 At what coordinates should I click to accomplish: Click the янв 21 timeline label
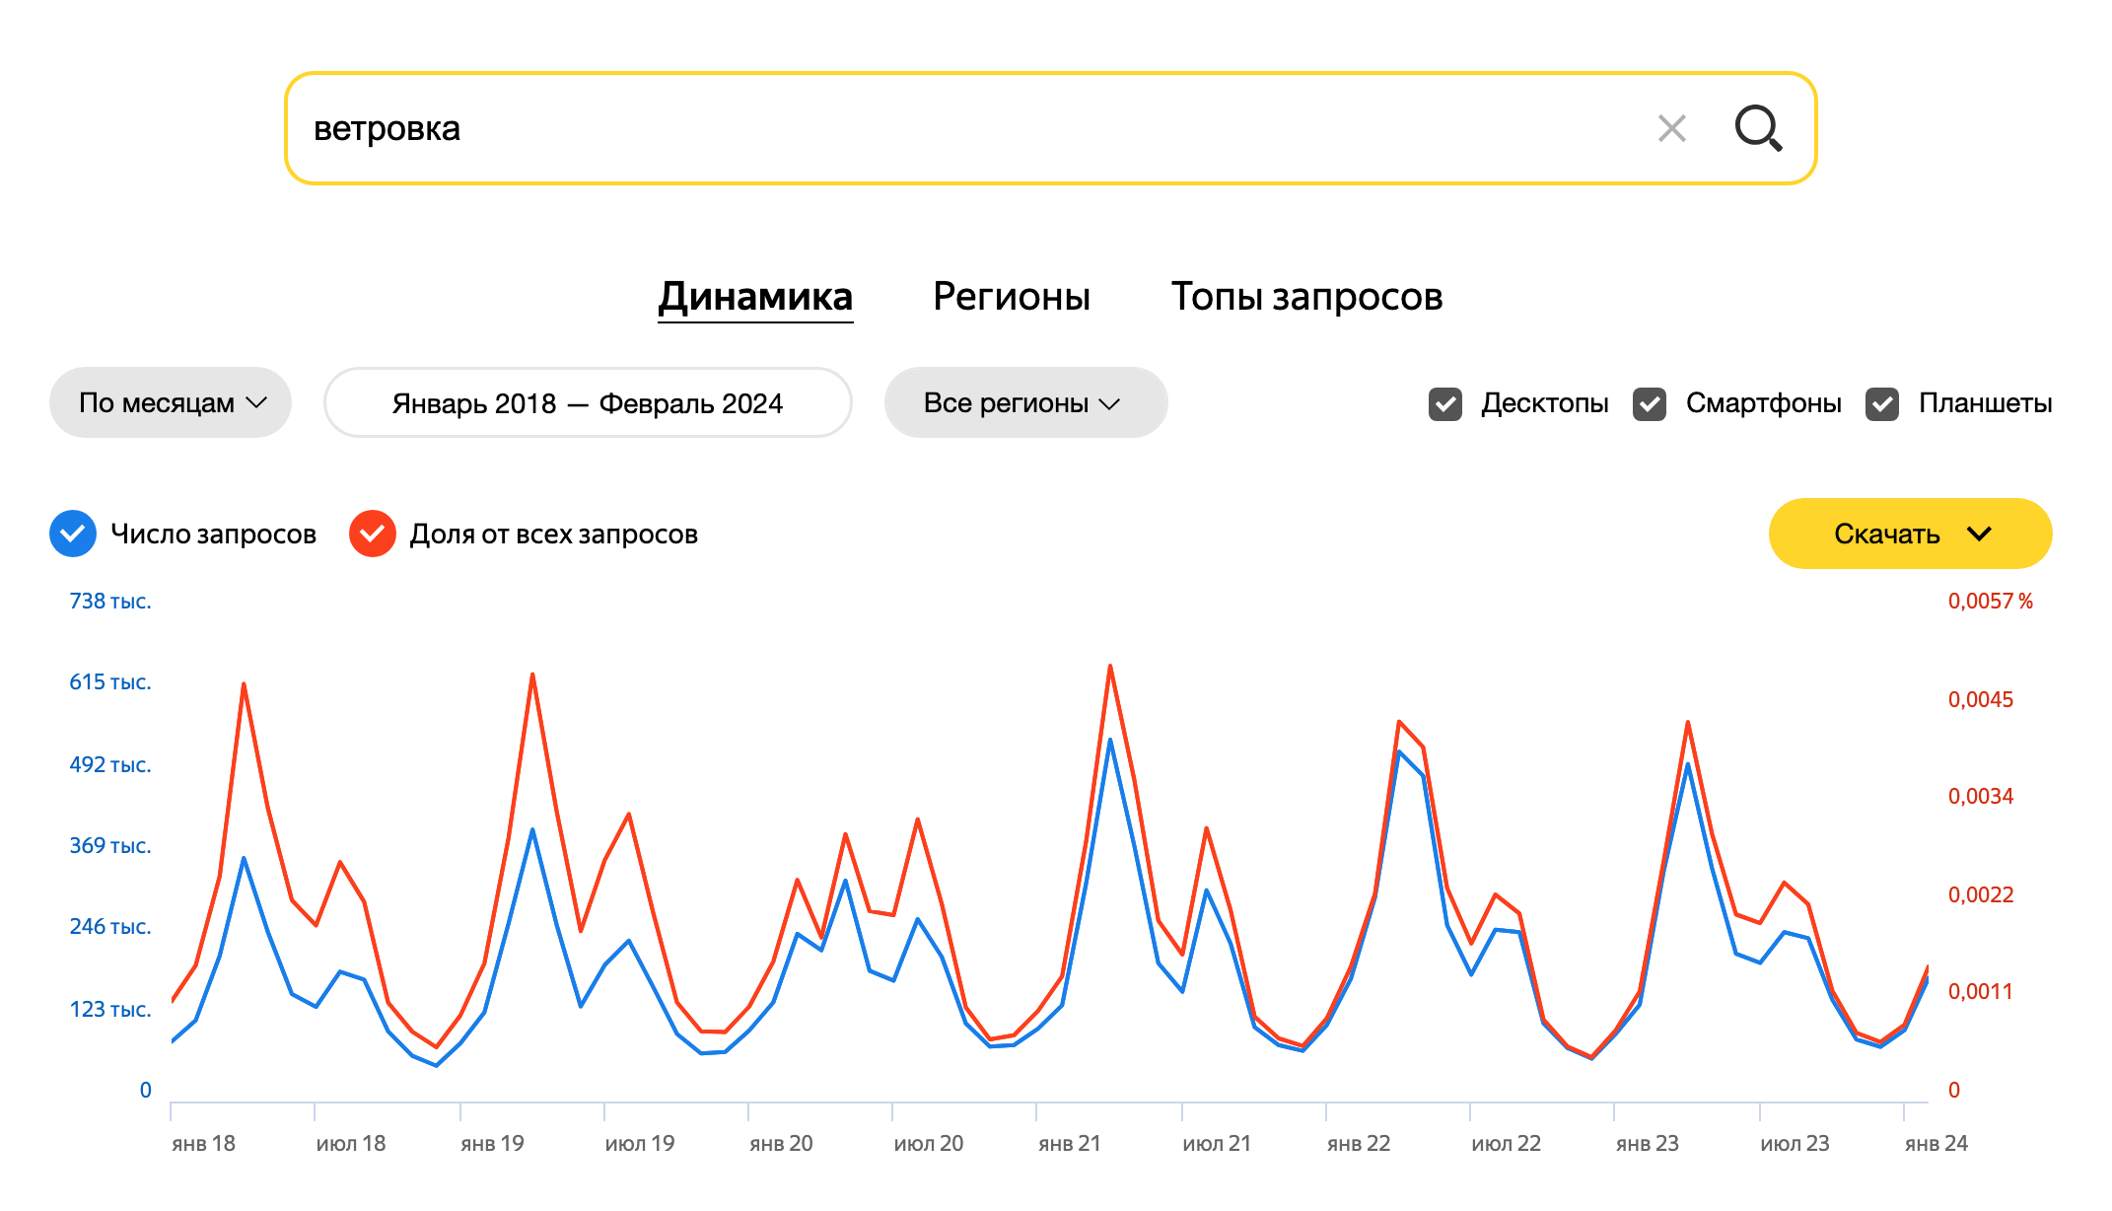point(1070,1143)
